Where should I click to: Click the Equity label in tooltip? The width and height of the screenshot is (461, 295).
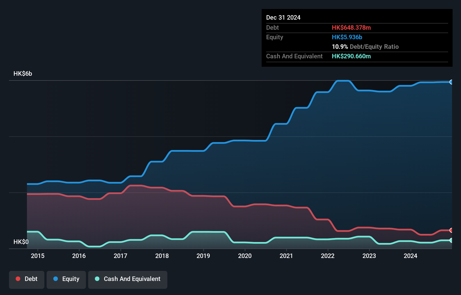tap(275, 37)
